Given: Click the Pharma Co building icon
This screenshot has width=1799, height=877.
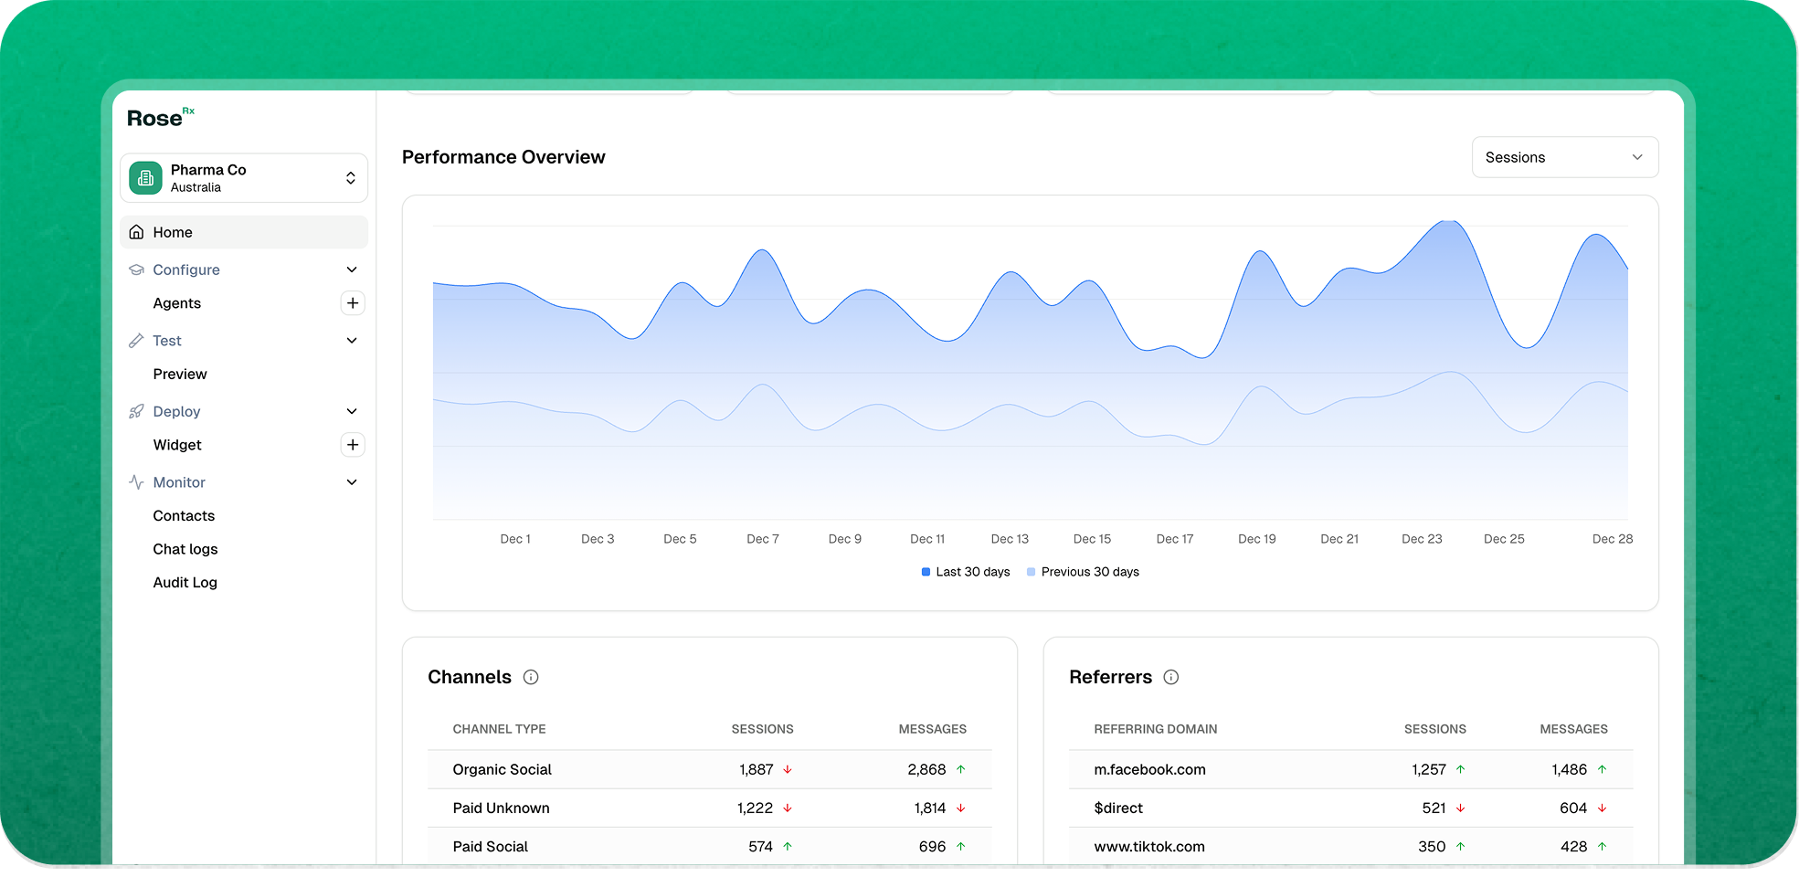Looking at the screenshot, I should coord(145,178).
